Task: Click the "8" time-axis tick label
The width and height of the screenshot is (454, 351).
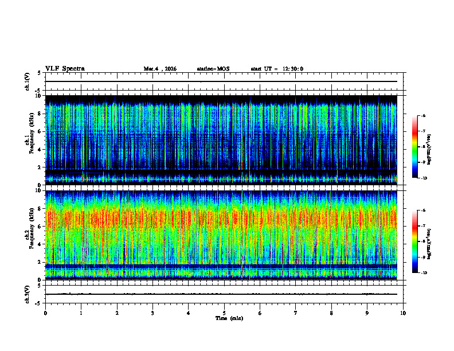Action: click(331, 313)
